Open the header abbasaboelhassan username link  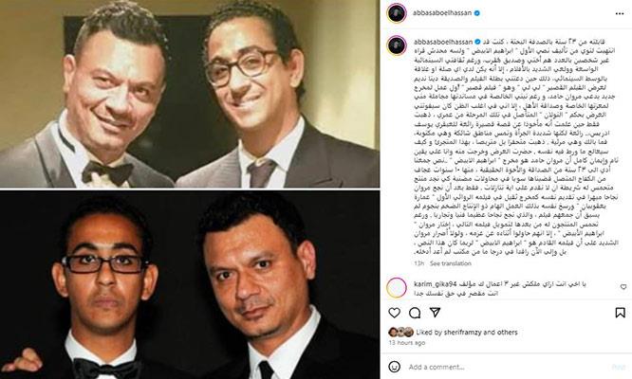pos(442,13)
